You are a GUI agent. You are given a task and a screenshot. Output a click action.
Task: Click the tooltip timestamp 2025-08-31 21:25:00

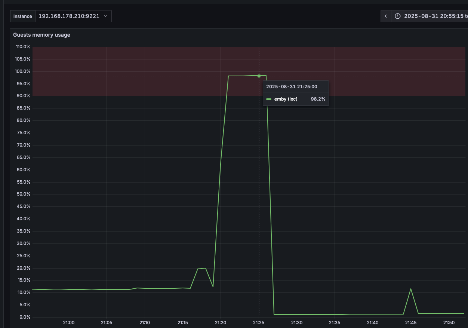pos(292,86)
